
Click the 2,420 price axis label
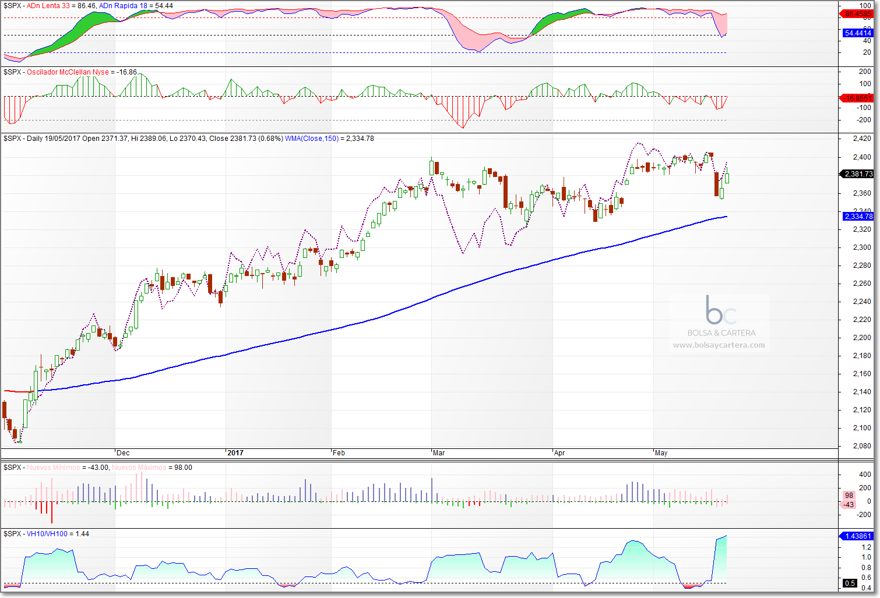coord(862,139)
